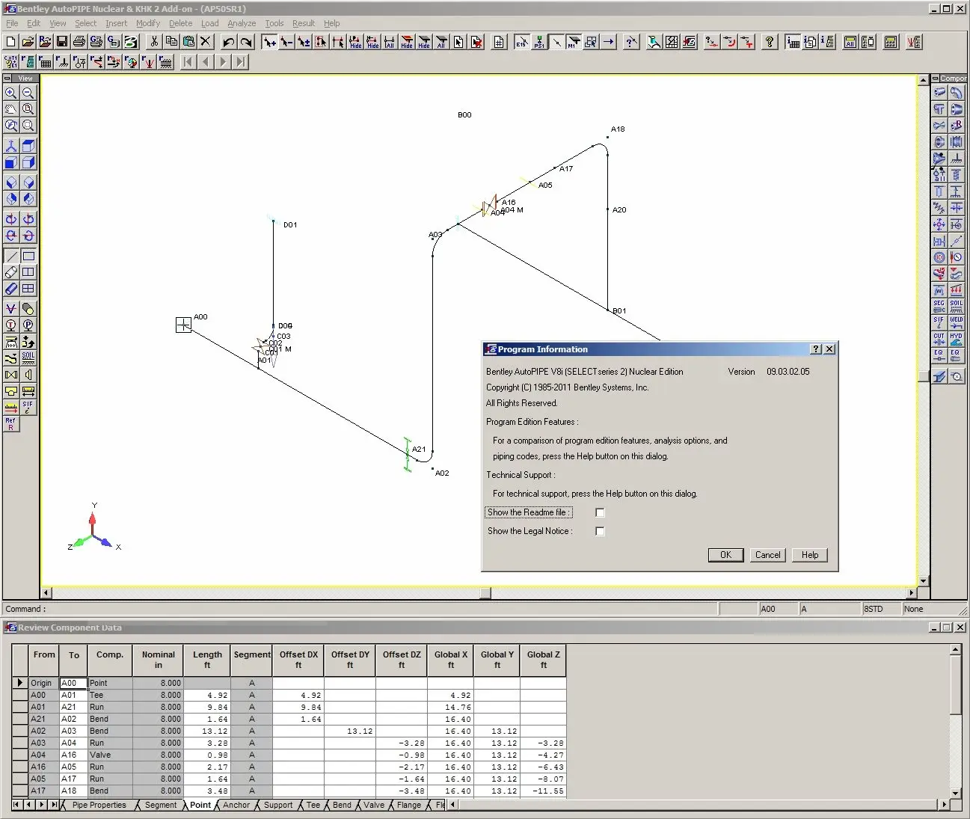
Task: Click the Cut scissors icon
Action: click(155, 42)
